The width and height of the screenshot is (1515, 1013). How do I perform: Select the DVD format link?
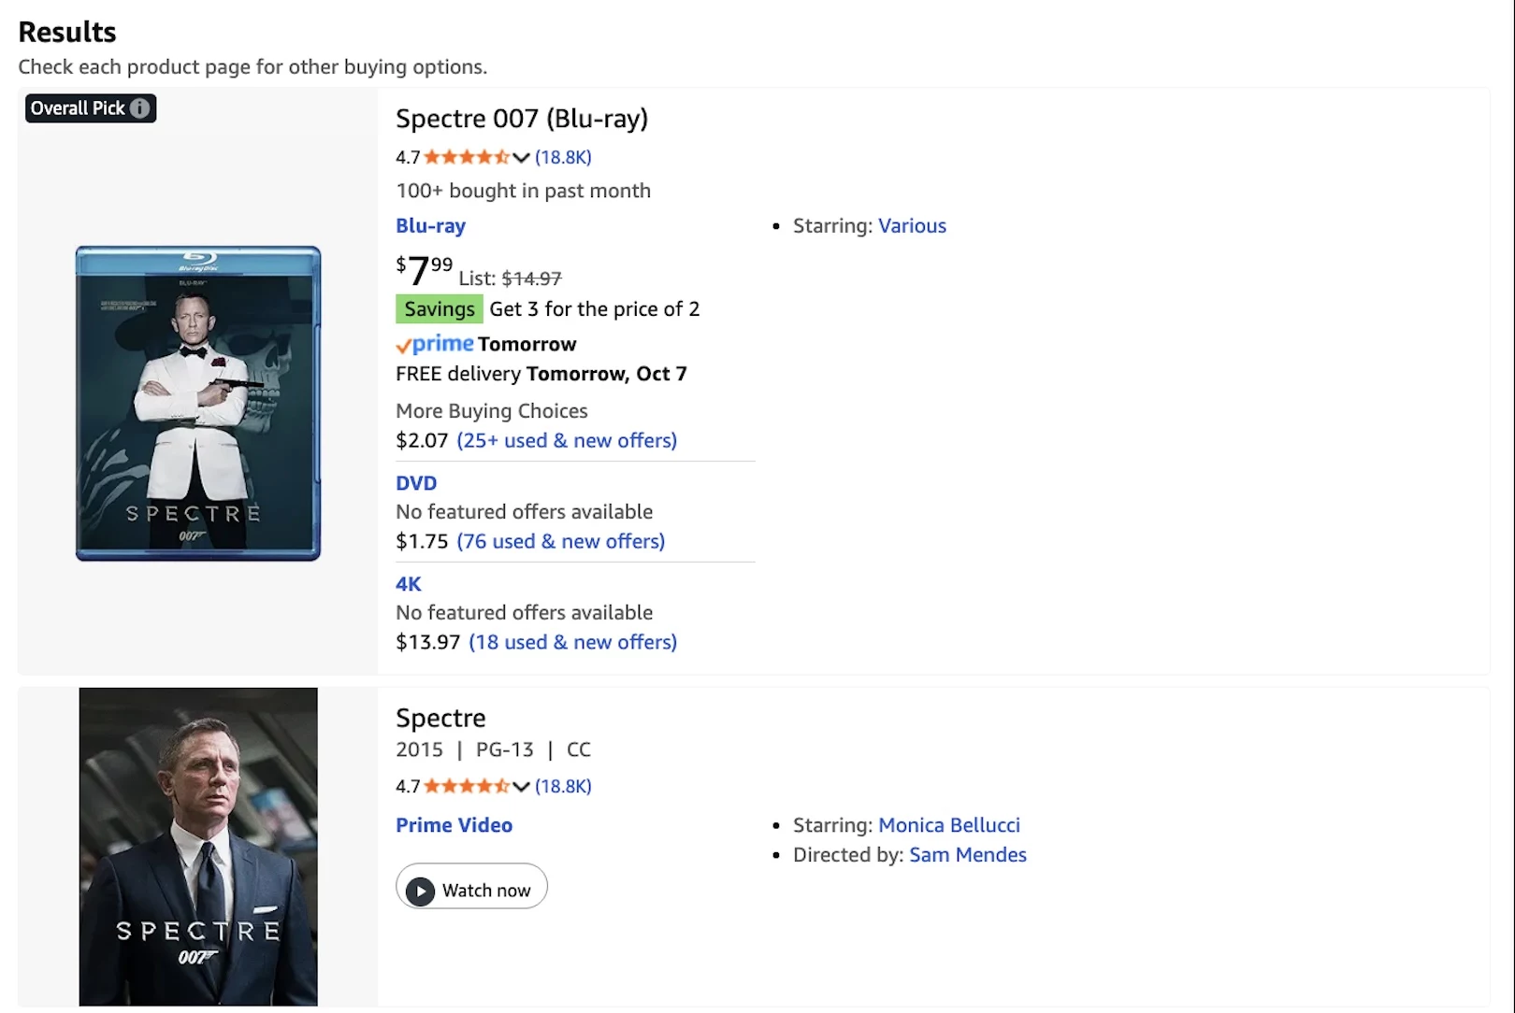416,483
